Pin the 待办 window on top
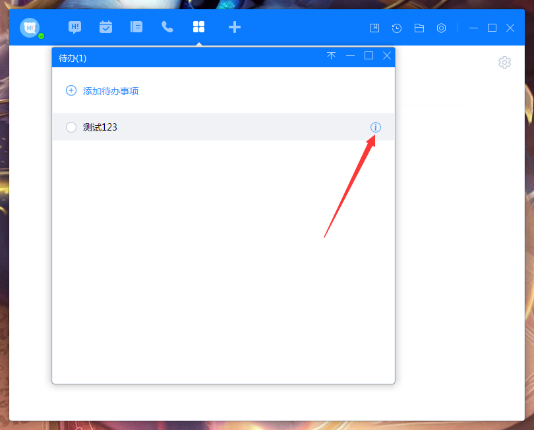This screenshot has height=430, width=534. click(332, 56)
